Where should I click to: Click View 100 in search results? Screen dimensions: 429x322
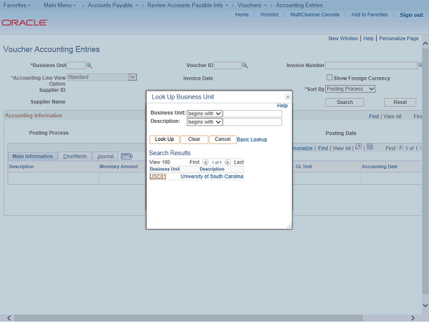pyautogui.click(x=160, y=162)
